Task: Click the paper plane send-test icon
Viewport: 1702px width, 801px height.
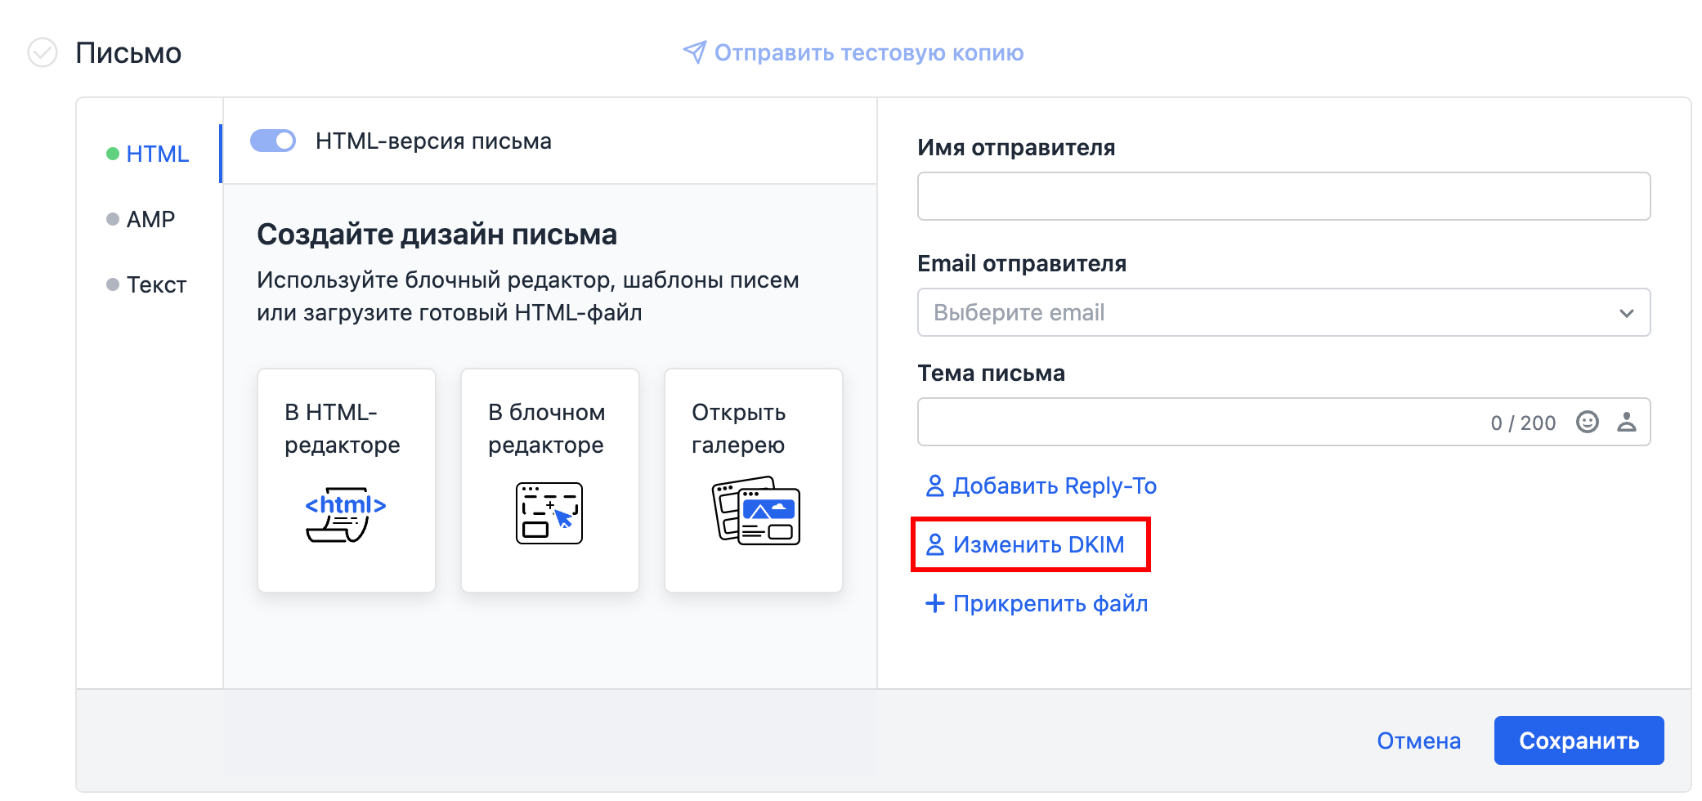Action: pos(694,52)
